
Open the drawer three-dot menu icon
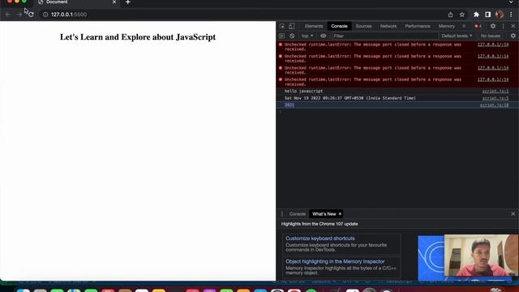pos(282,214)
